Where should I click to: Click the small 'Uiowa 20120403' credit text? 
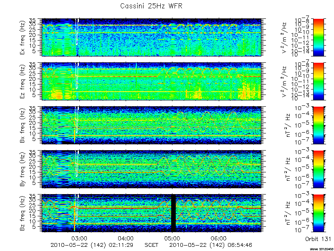pos(321,249)
